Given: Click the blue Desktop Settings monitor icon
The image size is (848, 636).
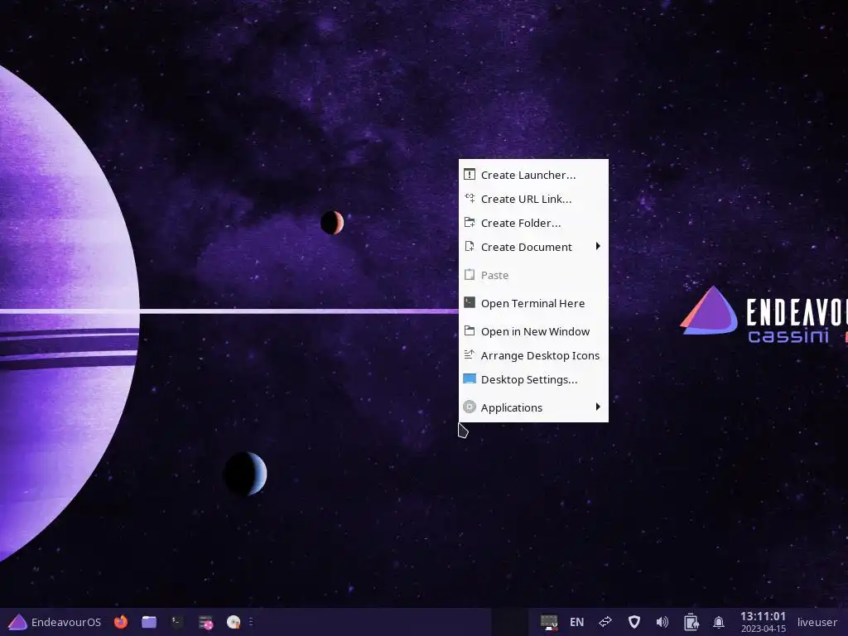Looking at the screenshot, I should (x=470, y=378).
